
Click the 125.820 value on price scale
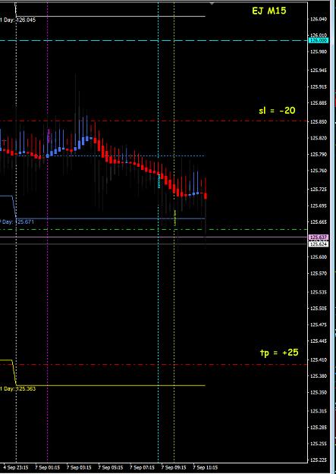click(319, 138)
